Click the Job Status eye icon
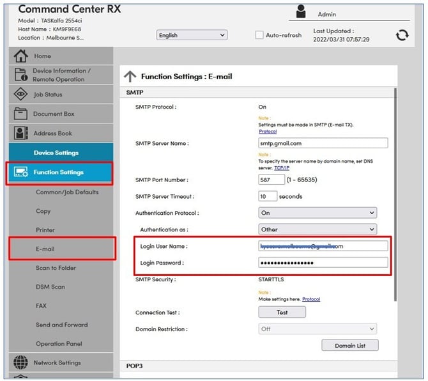The height and width of the screenshot is (381, 428). 20,95
